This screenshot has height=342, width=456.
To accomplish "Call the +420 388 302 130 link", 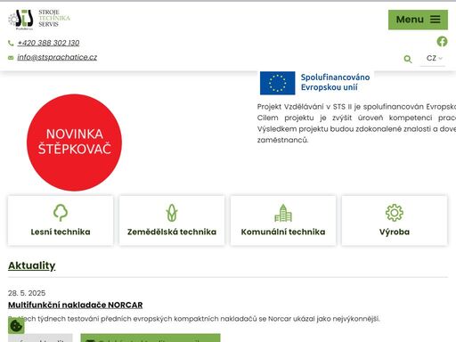I will [48, 43].
